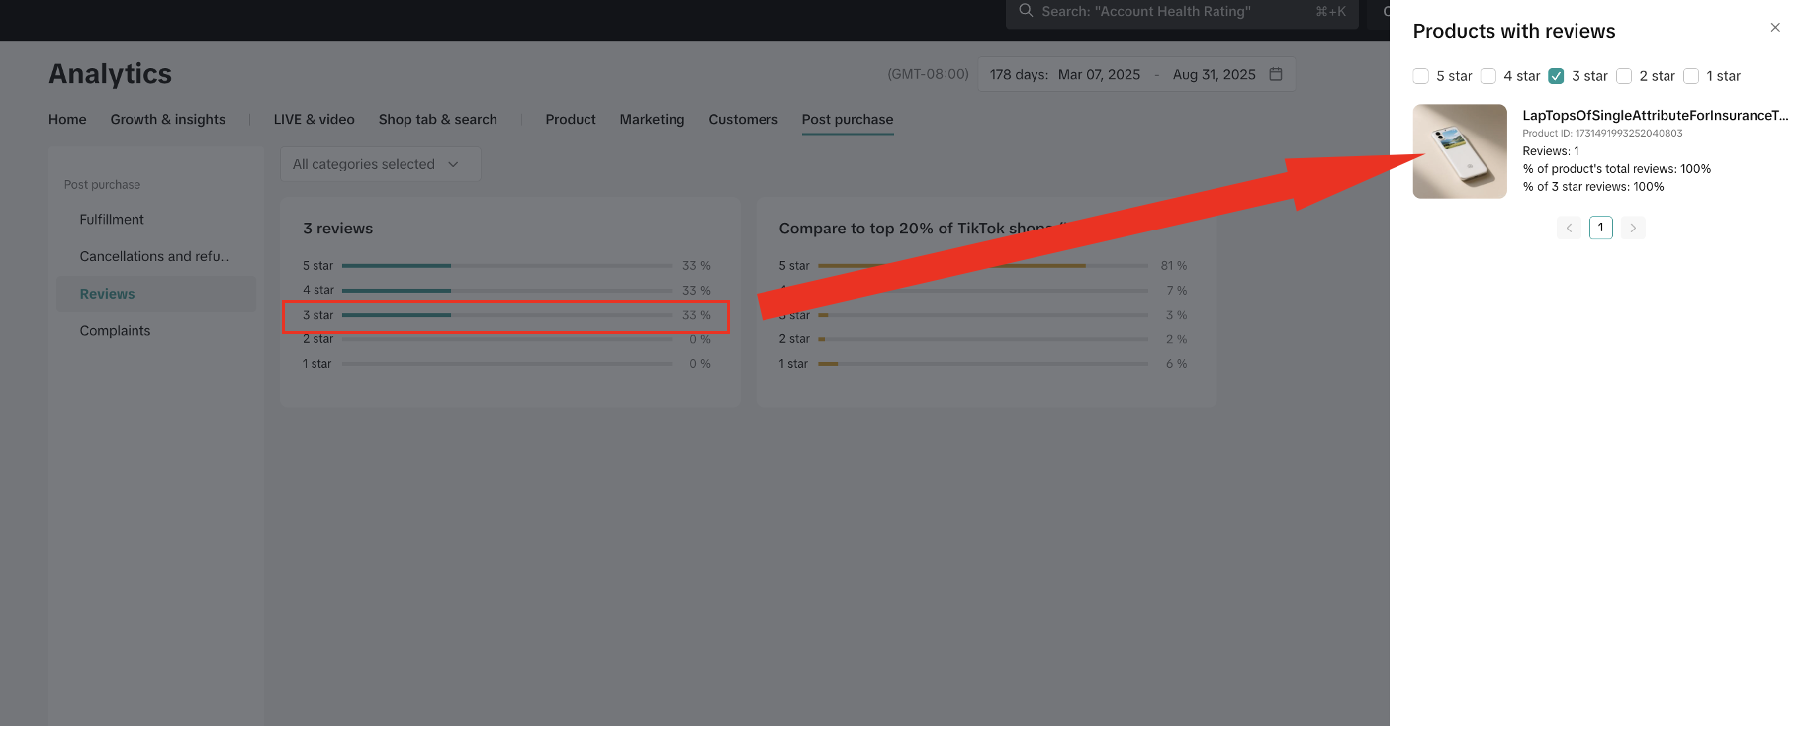Image resolution: width=1802 pixels, height=736 pixels.
Task: Open the Customers tab
Action: pyautogui.click(x=743, y=119)
